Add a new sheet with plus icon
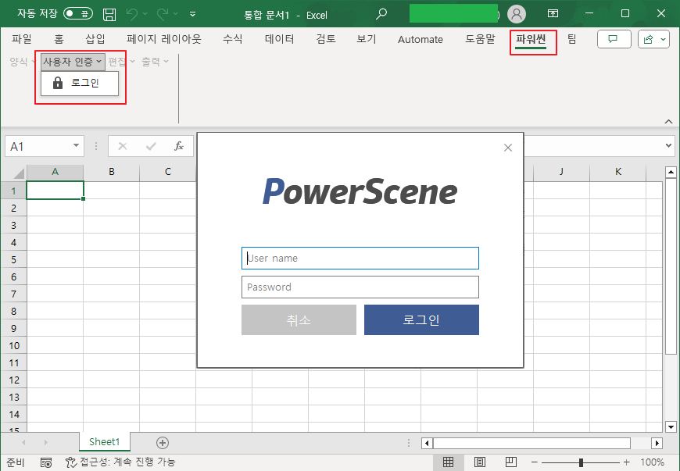680x471 pixels. (x=163, y=443)
